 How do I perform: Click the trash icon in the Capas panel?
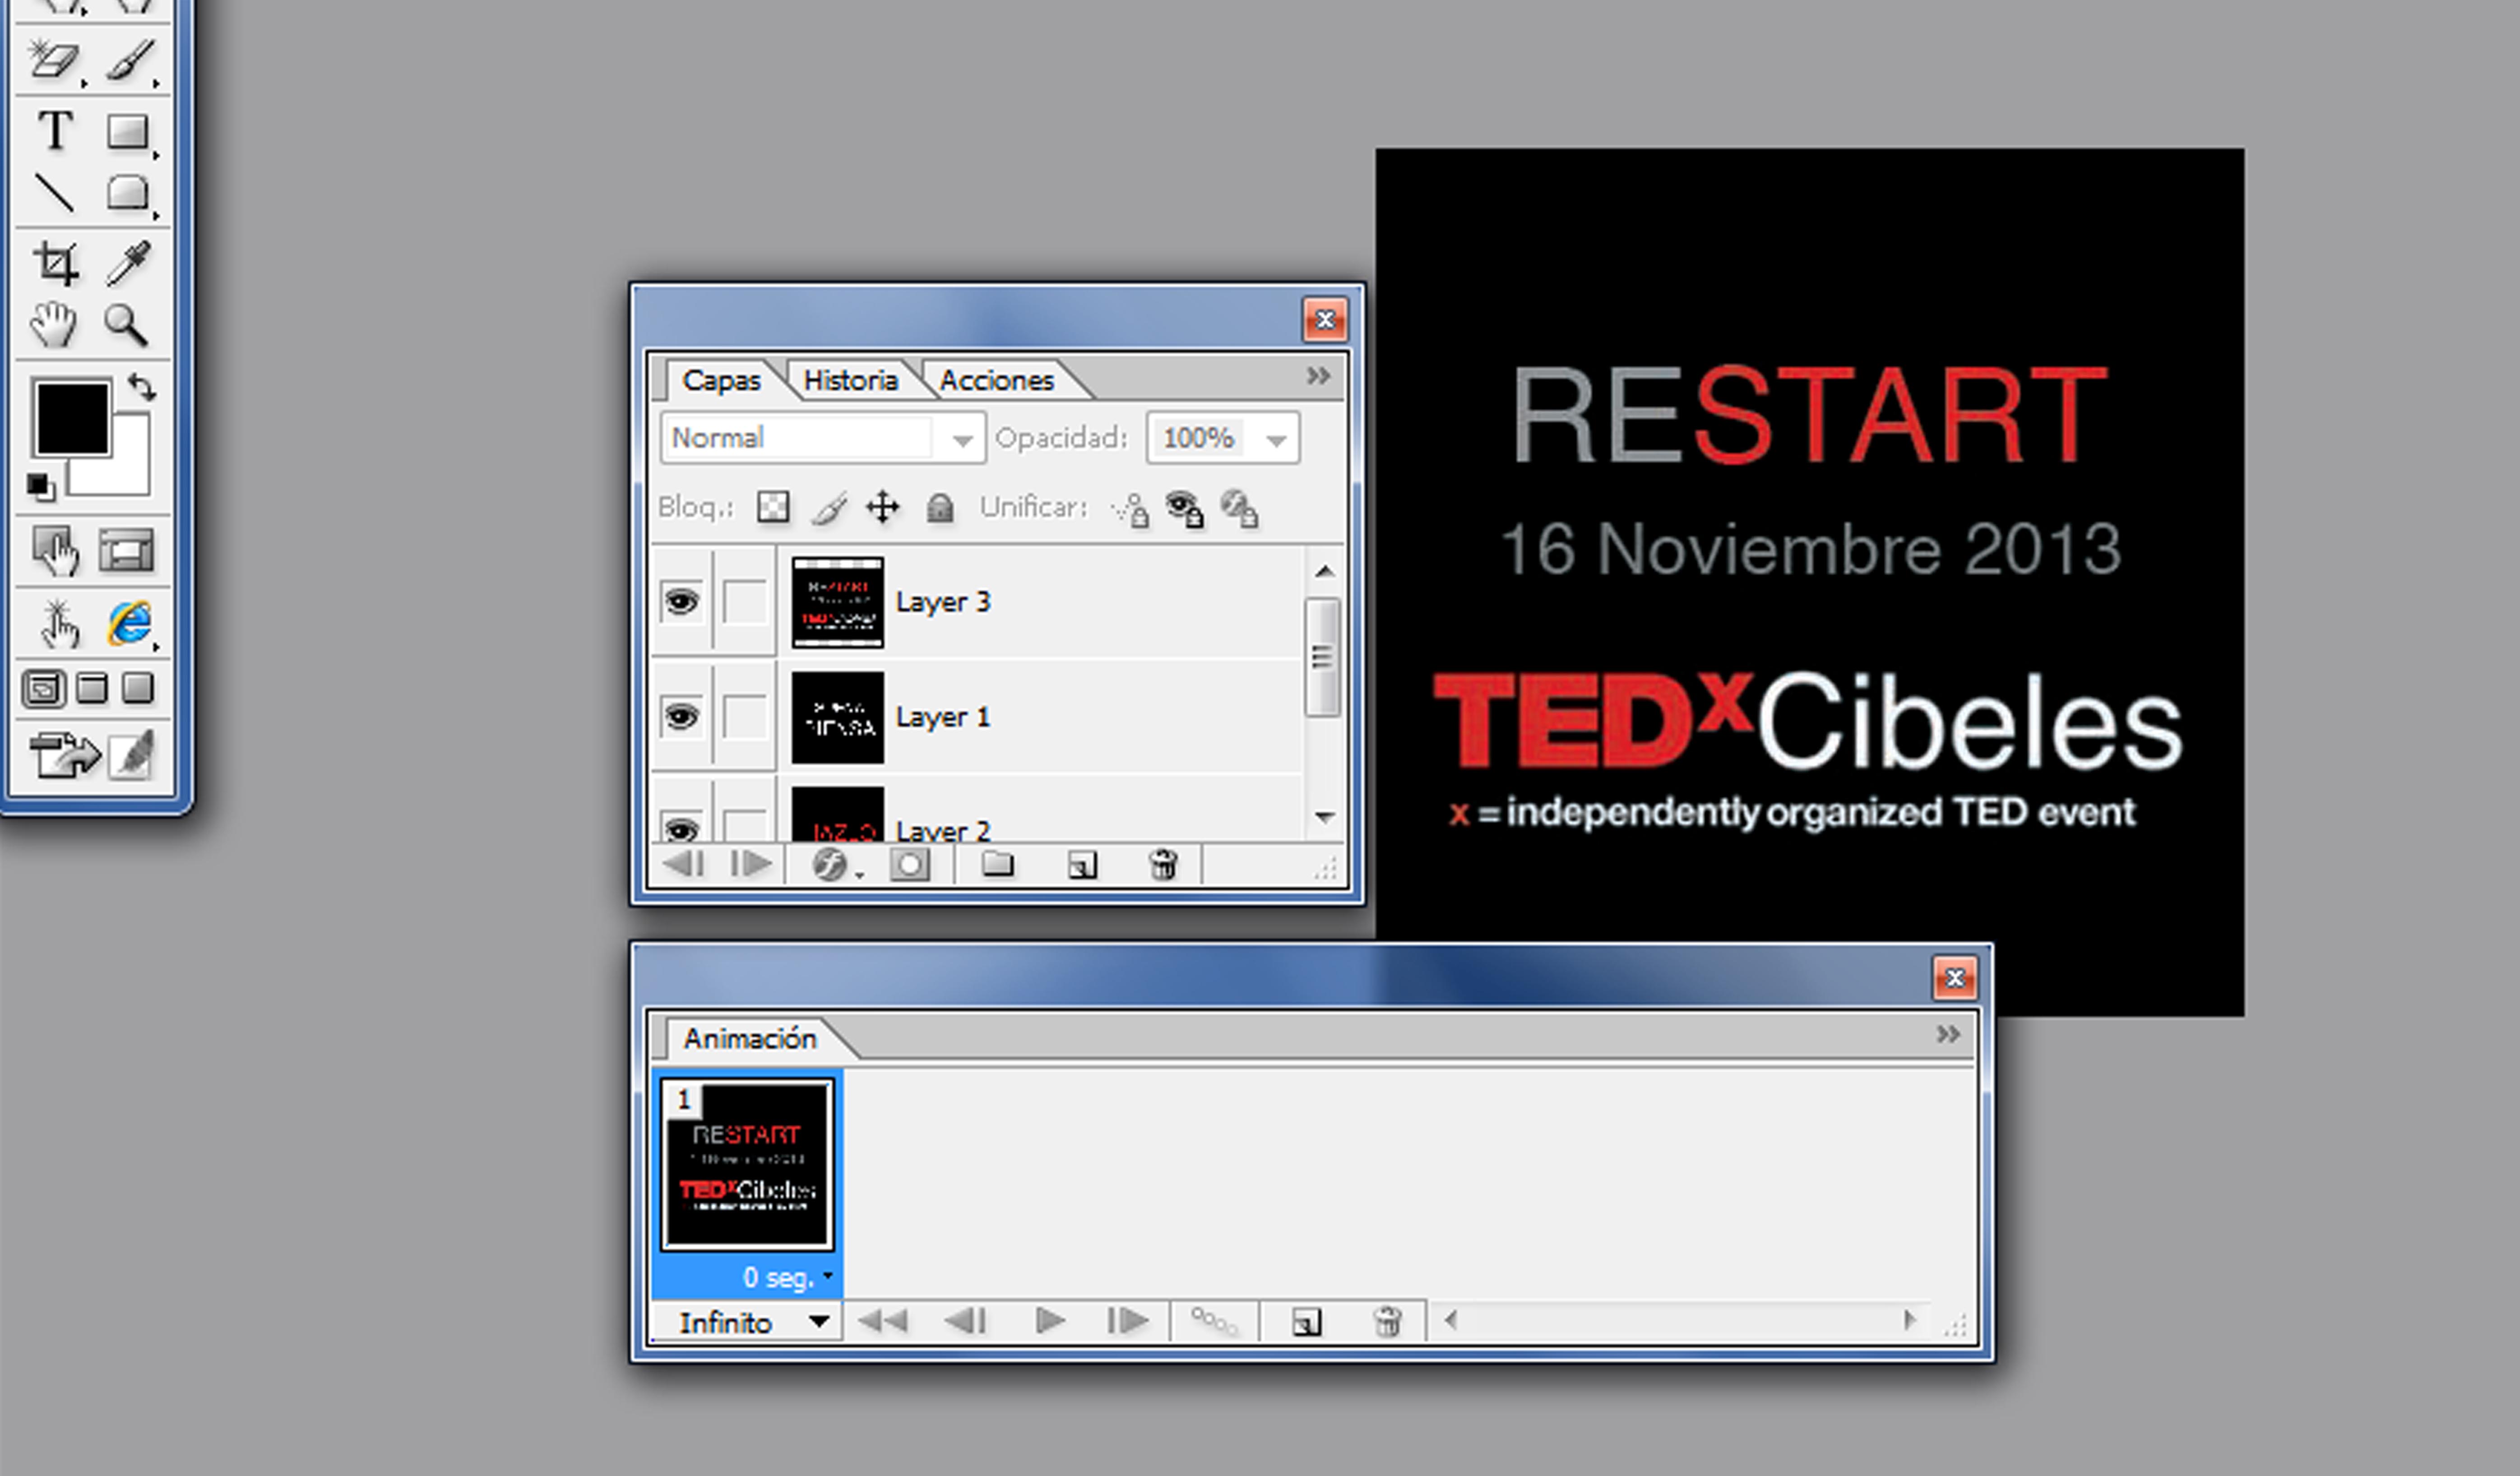coord(1162,865)
